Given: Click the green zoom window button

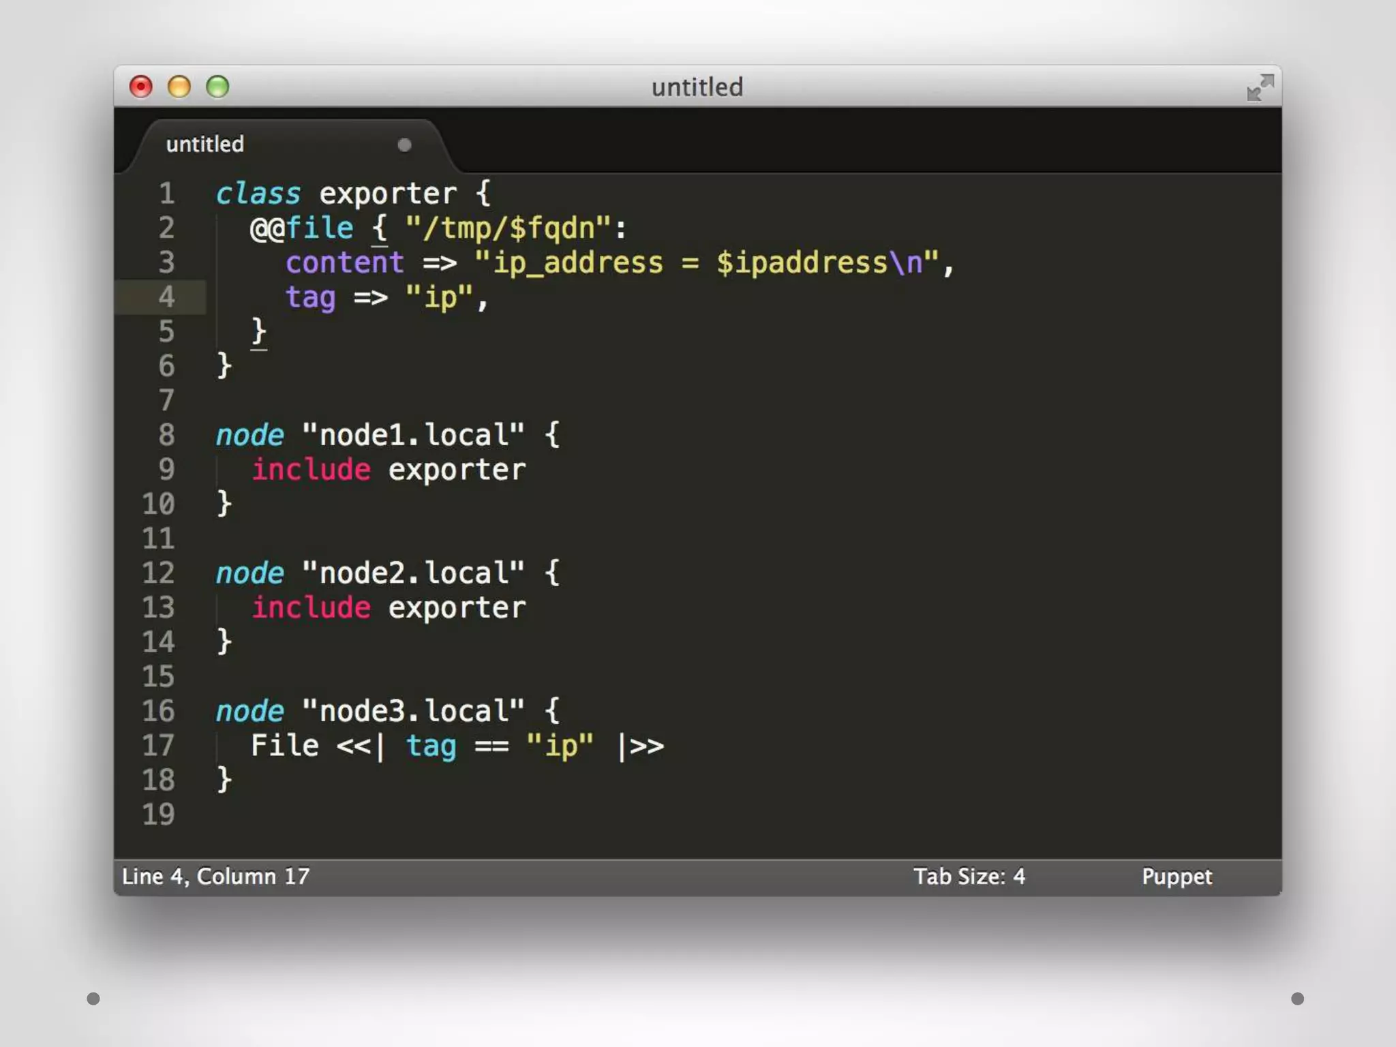Looking at the screenshot, I should point(217,87).
